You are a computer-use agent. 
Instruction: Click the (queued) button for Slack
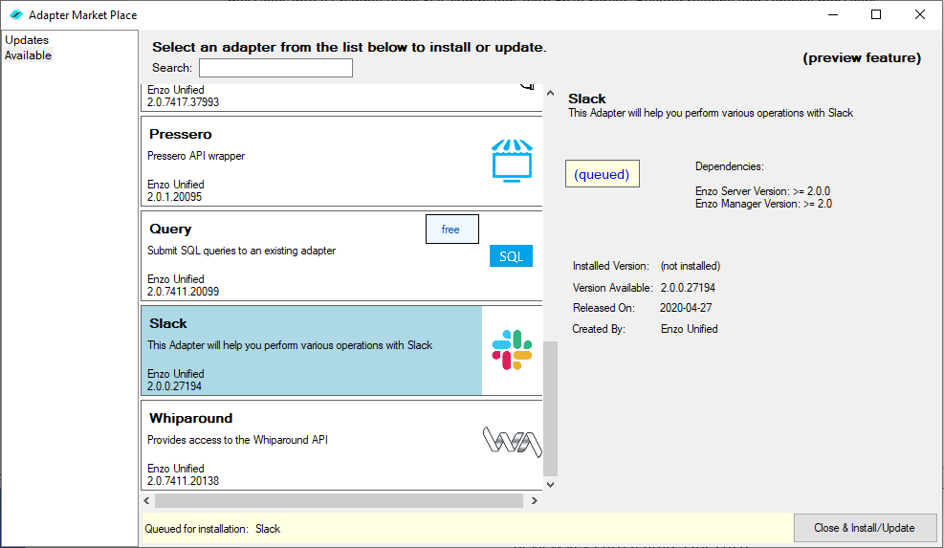602,174
